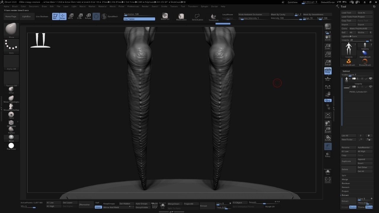Click the LightBox button
This screenshot has height=213, width=379.
26,16
